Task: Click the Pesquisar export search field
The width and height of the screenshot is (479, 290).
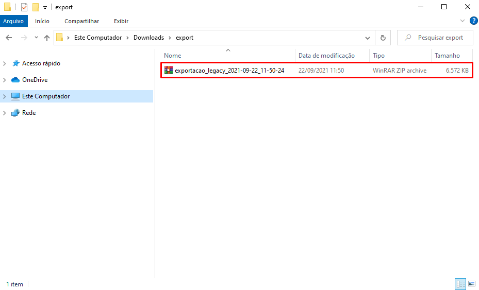Action: point(435,38)
